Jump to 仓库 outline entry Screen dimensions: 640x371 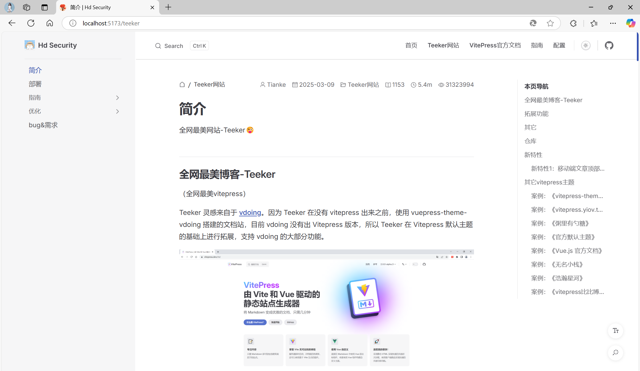point(530,141)
